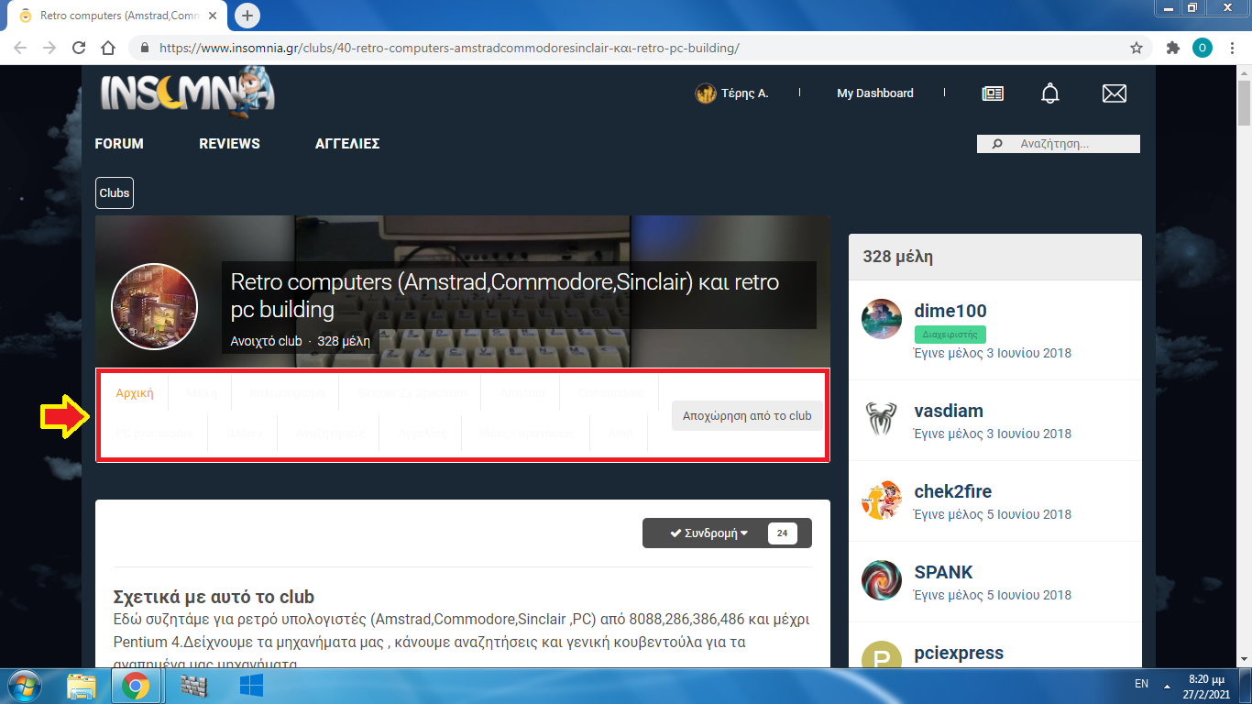The height and width of the screenshot is (704, 1252).
Task: Open the SPANK member name link
Action: pos(944,572)
